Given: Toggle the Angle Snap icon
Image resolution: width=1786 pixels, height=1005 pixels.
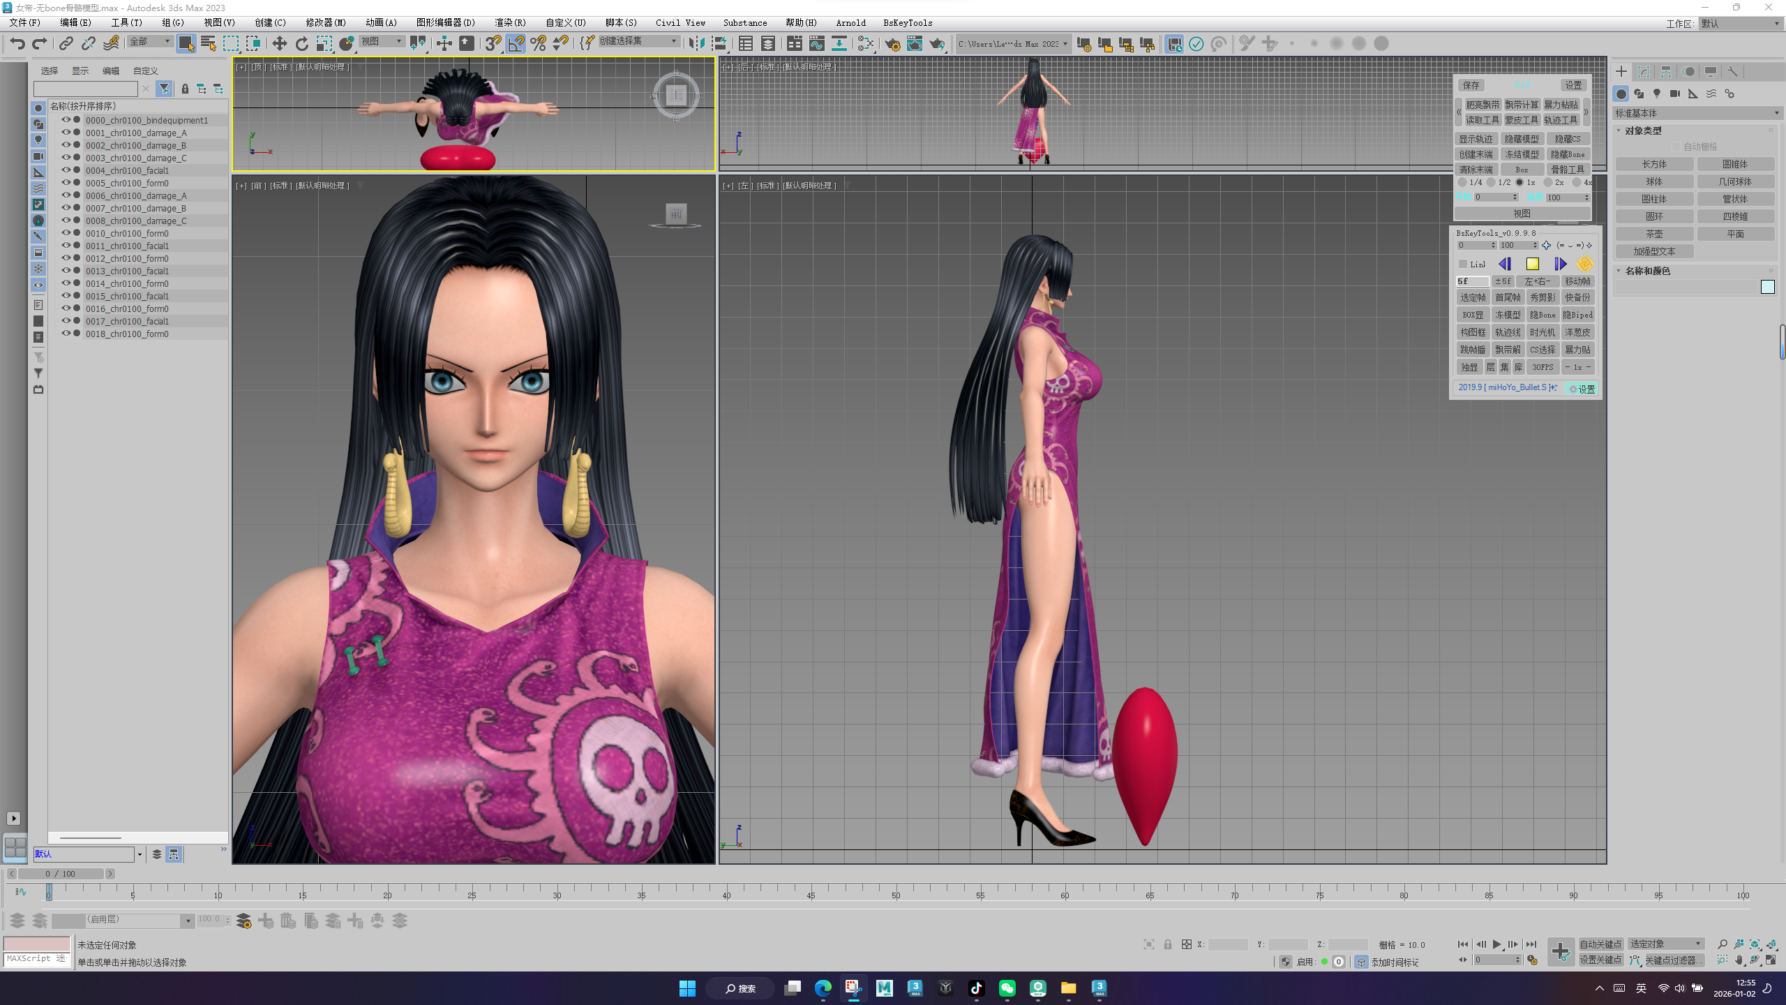Looking at the screenshot, I should [516, 44].
